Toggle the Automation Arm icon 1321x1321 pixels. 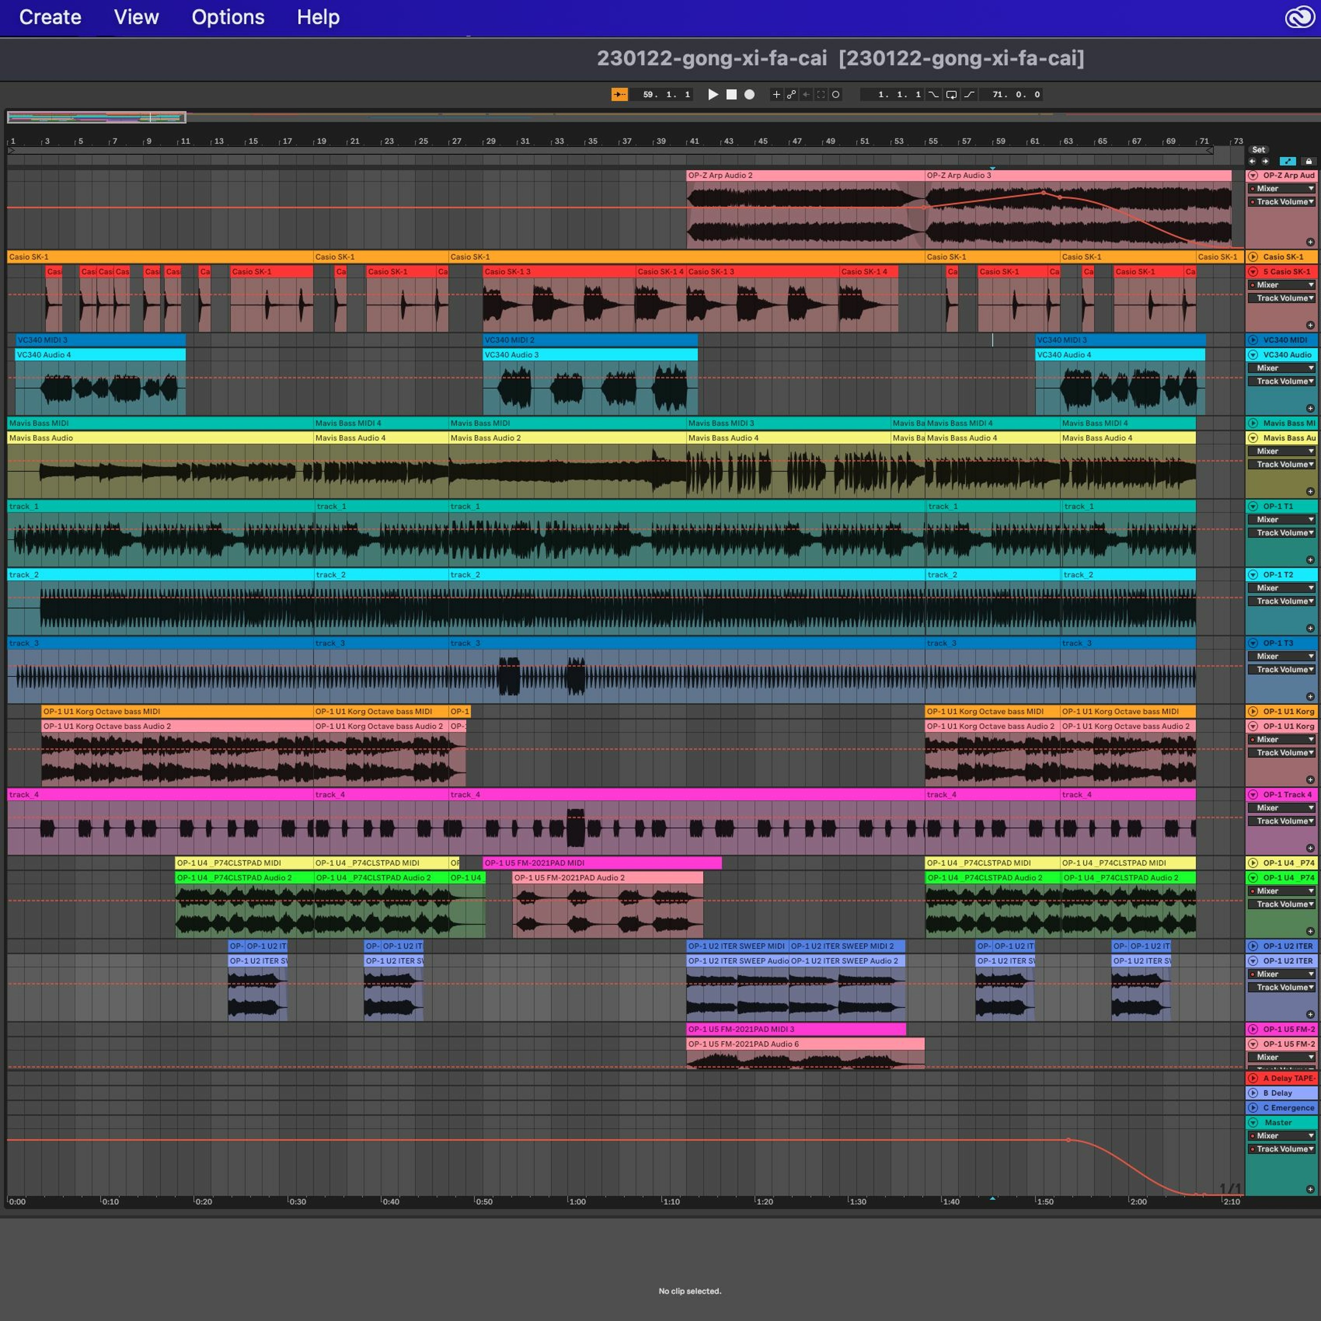(791, 94)
